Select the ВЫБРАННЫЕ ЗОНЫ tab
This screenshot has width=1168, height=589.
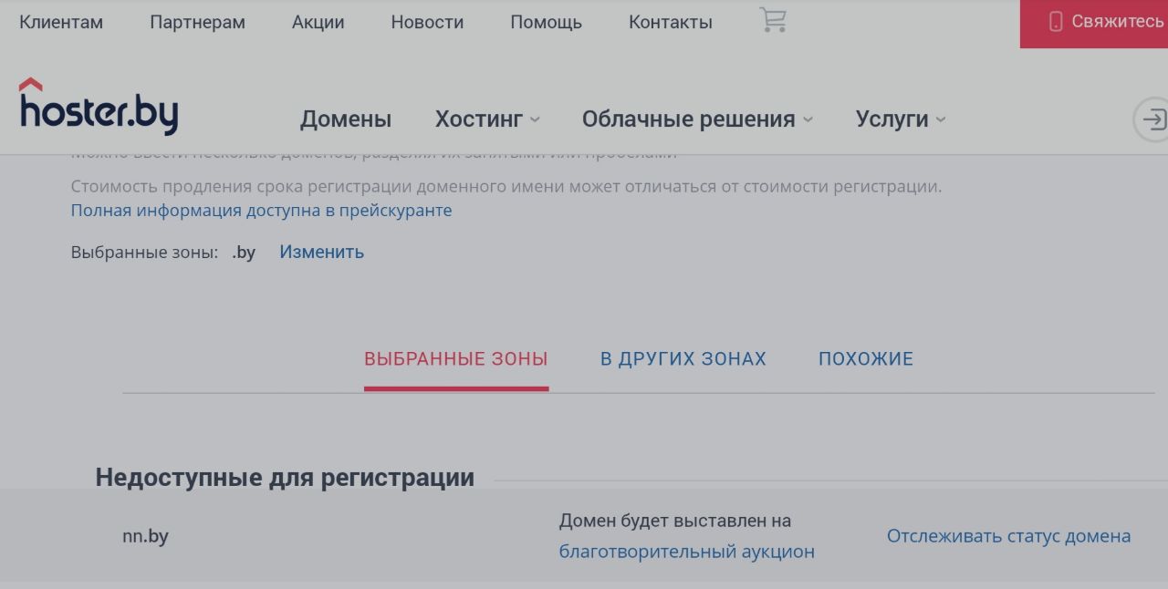pos(456,358)
